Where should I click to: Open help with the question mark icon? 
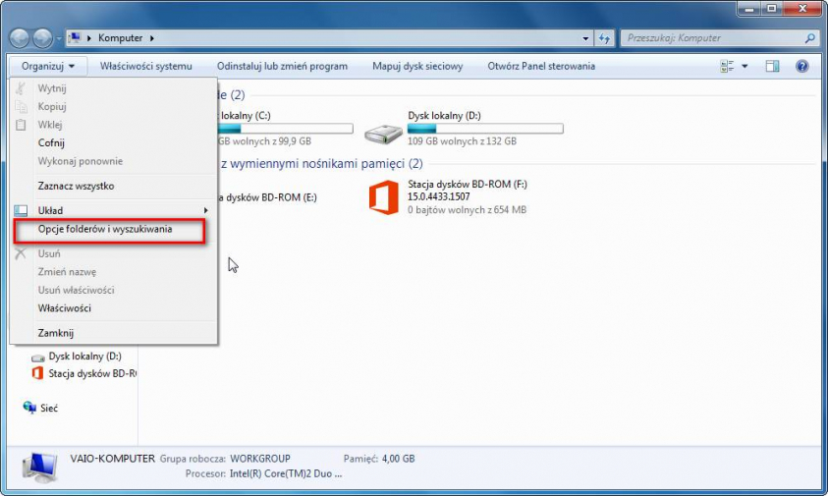coord(801,67)
